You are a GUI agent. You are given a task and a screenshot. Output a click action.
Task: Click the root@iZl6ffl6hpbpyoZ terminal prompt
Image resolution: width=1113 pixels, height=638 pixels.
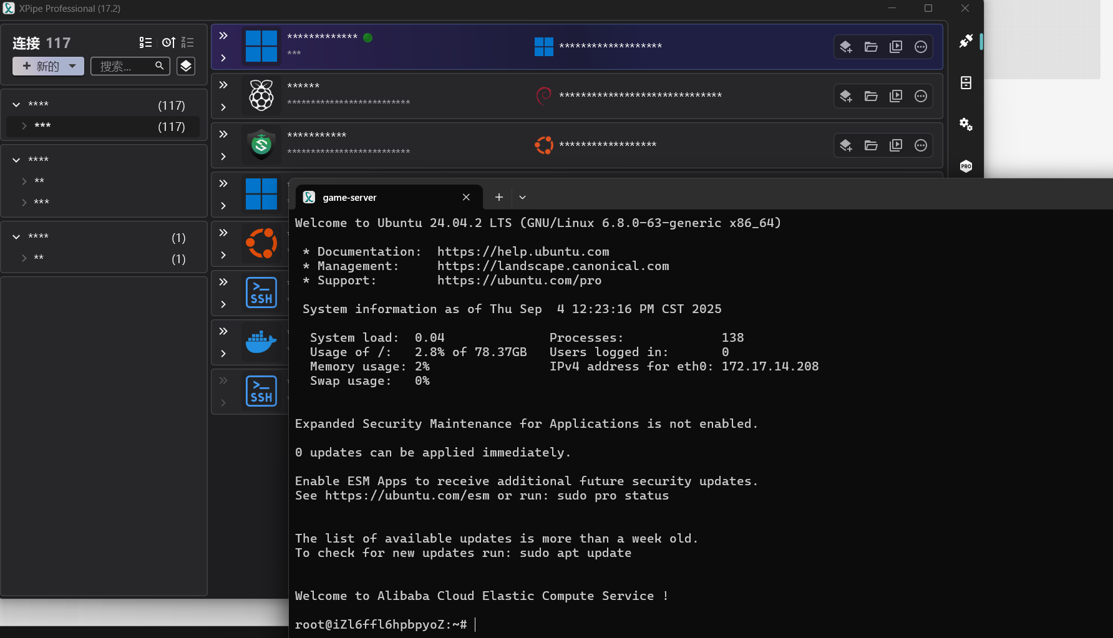coord(381,624)
